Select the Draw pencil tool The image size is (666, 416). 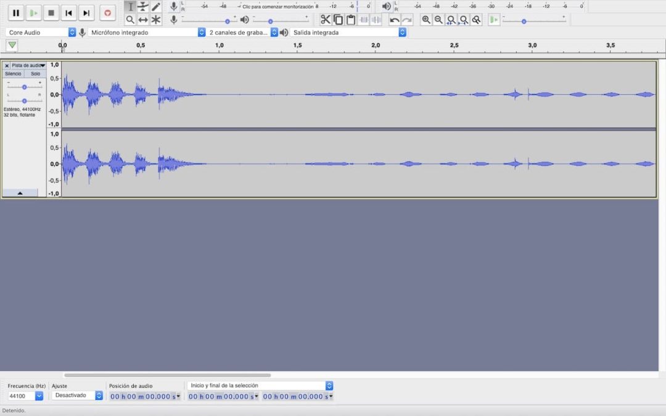(156, 7)
